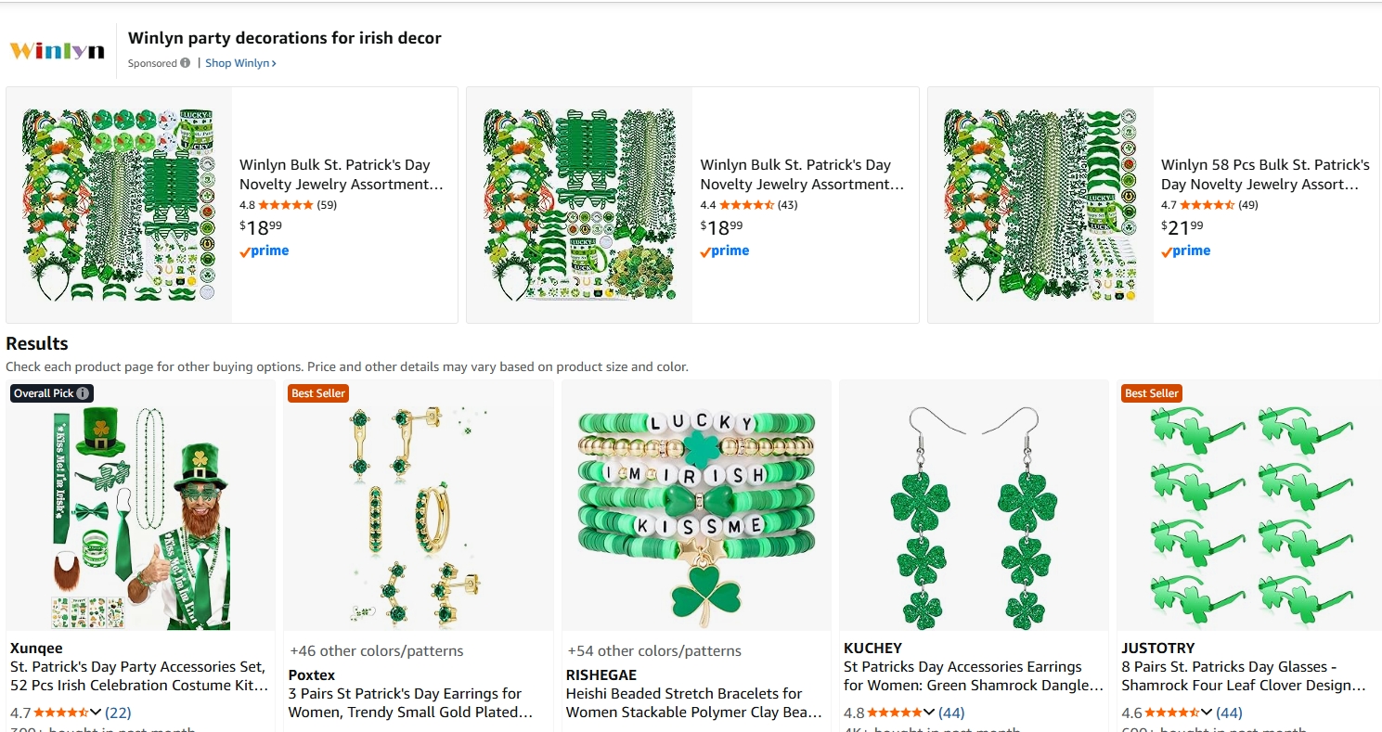Click star rating of first Winlyn assortment
This screenshot has height=732, width=1382.
285,205
